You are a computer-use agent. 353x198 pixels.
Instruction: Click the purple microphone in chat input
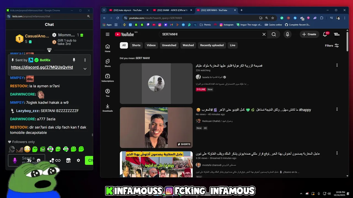click(x=15, y=160)
